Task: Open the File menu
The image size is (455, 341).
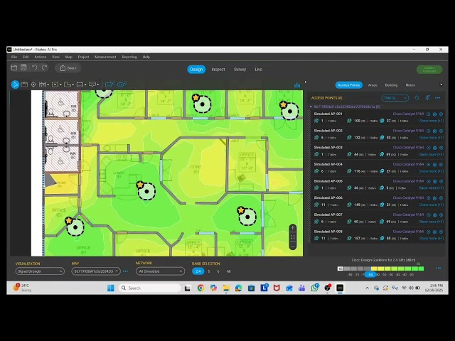Action: pos(14,57)
